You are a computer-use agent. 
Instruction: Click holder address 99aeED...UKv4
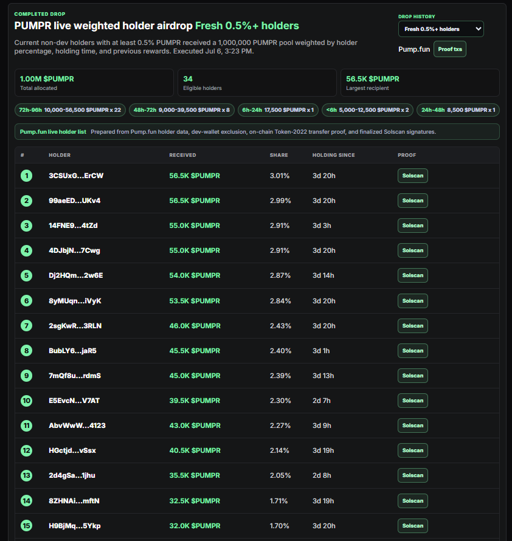[75, 201]
